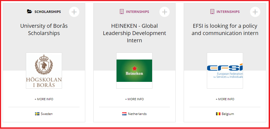Select the Scholarships category label
Screen dimensions: 270x129
(x=47, y=12)
